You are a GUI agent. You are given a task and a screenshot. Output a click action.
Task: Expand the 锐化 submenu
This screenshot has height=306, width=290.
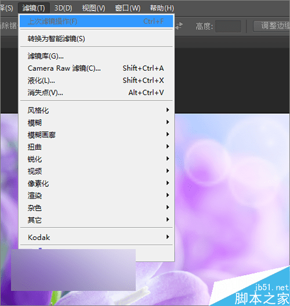tap(96, 159)
